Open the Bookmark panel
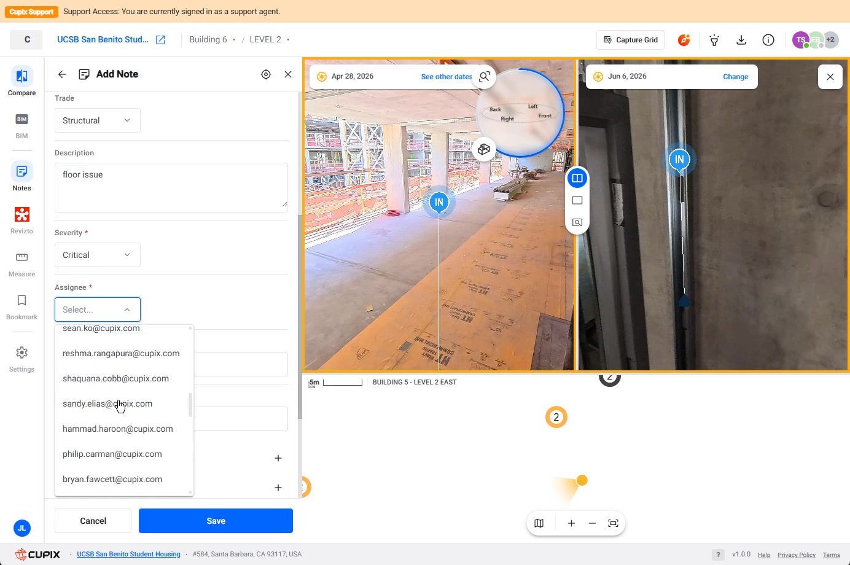Image resolution: width=850 pixels, height=565 pixels. tap(21, 306)
